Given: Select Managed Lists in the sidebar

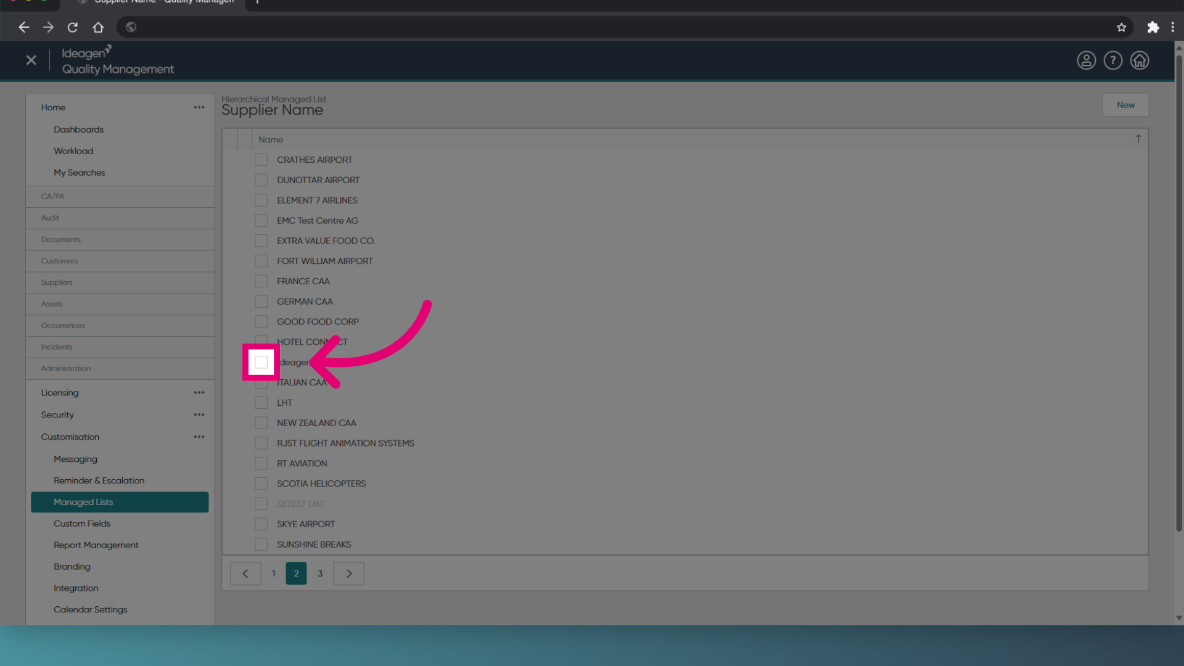Looking at the screenshot, I should point(120,502).
